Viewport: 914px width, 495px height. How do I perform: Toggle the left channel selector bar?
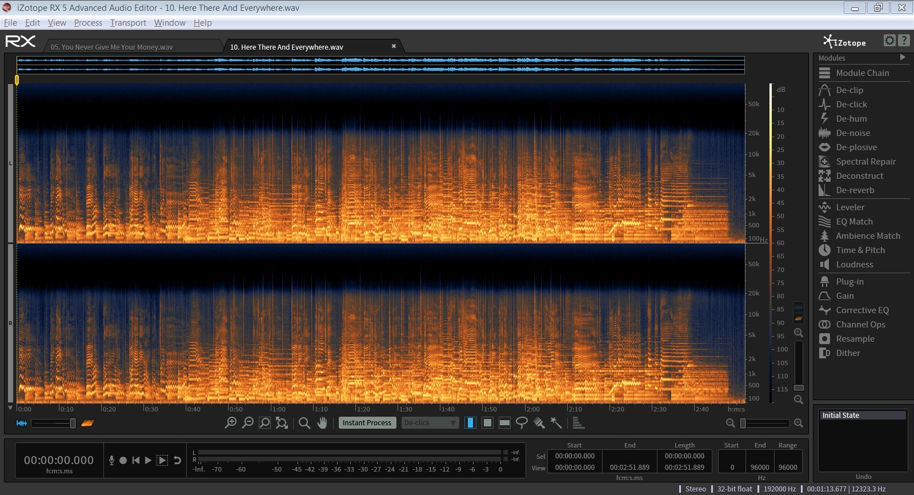10,163
